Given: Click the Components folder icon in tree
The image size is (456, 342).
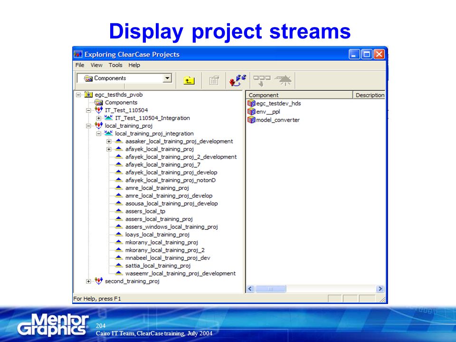Looking at the screenshot, I should (x=99, y=103).
